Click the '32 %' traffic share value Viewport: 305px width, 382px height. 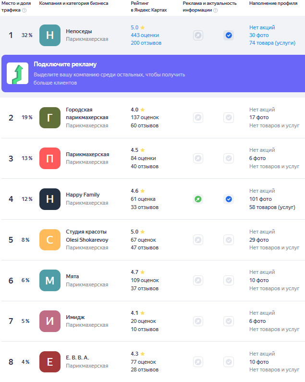tap(27, 35)
